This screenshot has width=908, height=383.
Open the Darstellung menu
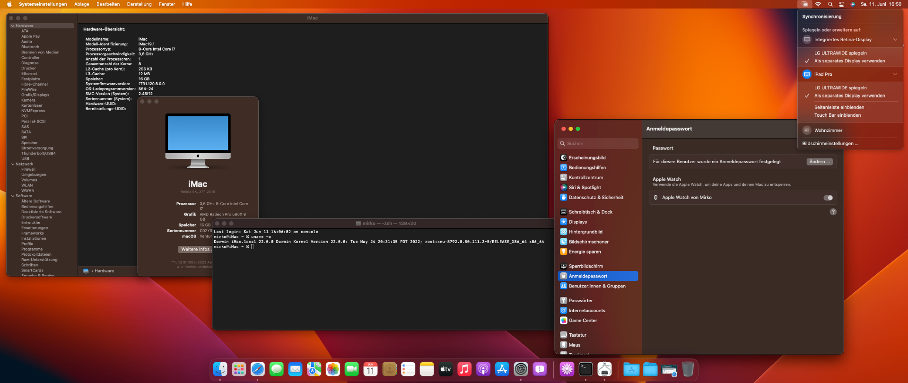point(139,4)
